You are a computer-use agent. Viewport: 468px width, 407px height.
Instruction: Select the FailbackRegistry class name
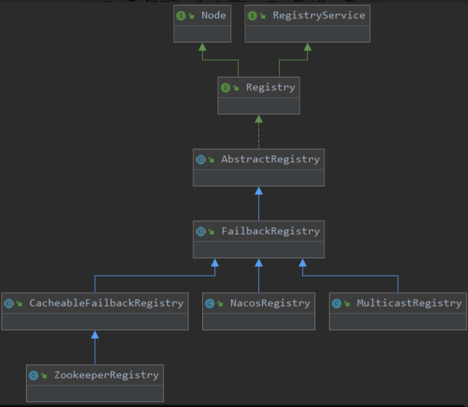coord(270,231)
